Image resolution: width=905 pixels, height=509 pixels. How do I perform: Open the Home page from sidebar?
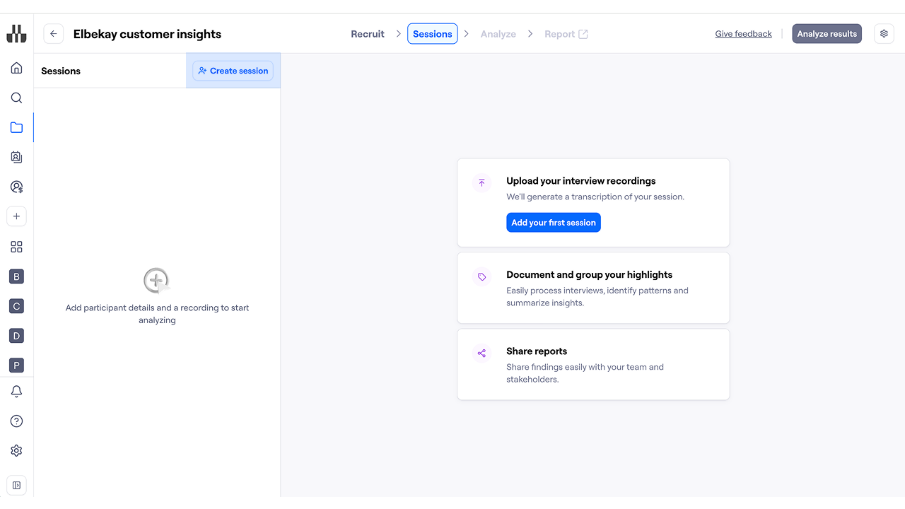[x=16, y=68]
